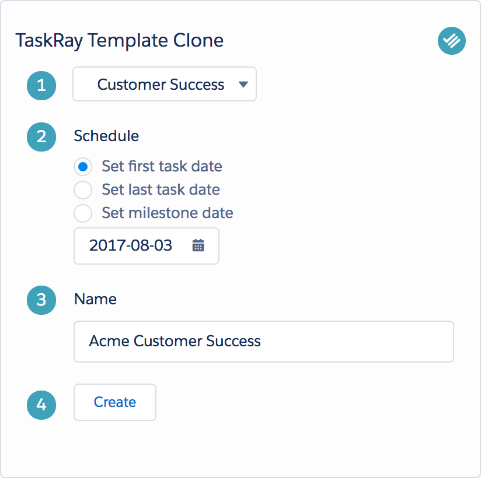Select the Set first task date radio button
Screen dimensions: 481x478
83,167
